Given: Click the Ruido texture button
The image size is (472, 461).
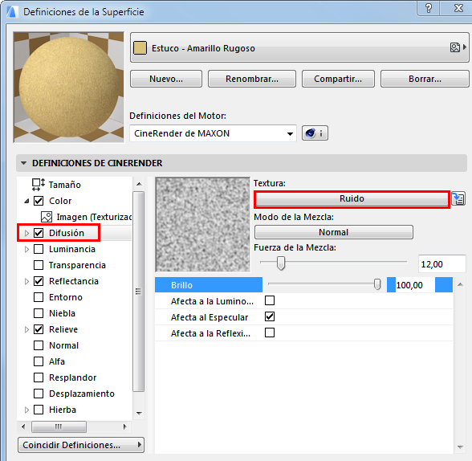Looking at the screenshot, I should [352, 198].
